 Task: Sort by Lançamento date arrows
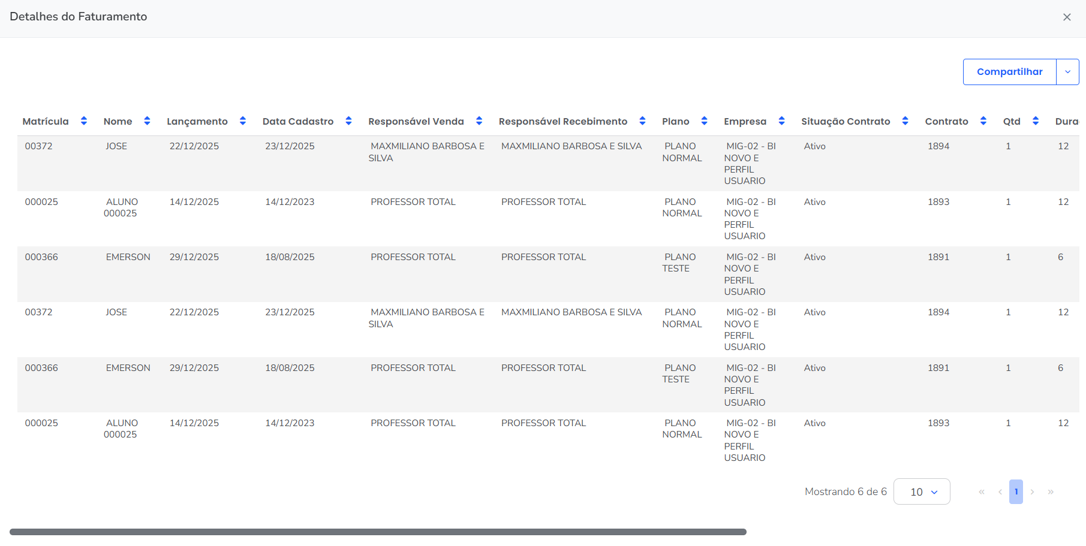tap(243, 121)
